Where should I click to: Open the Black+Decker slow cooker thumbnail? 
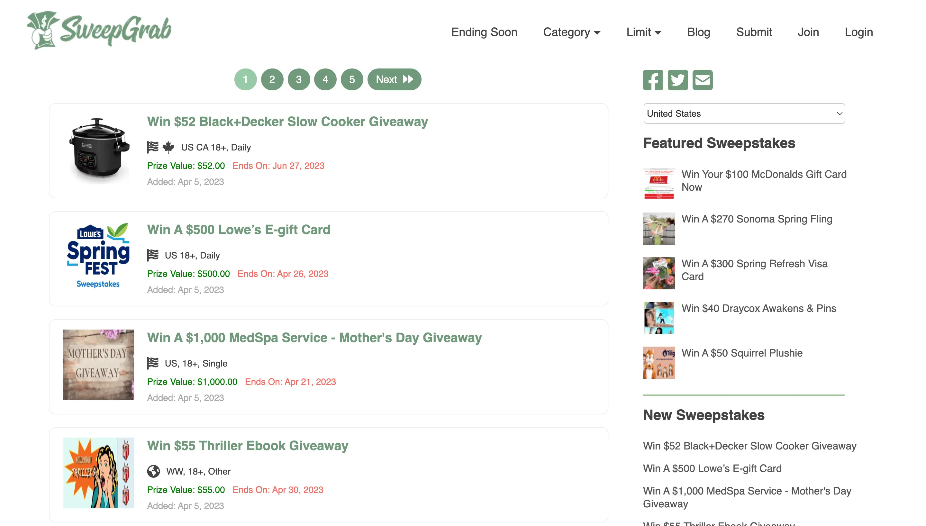tap(99, 150)
